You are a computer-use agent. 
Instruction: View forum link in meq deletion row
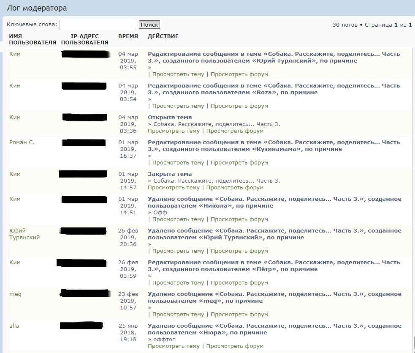(x=239, y=315)
